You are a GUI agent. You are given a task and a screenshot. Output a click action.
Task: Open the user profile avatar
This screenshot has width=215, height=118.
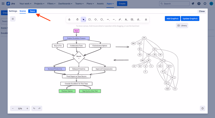click(211, 3)
